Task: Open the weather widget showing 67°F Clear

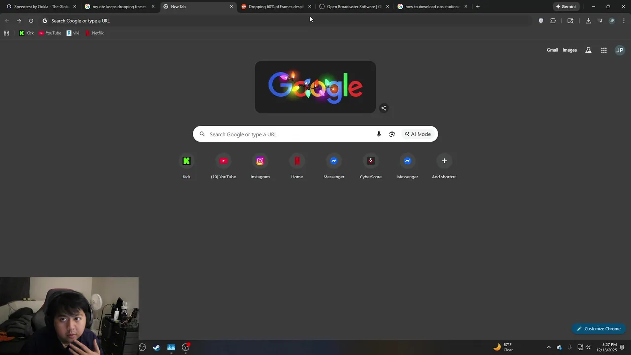Action: pyautogui.click(x=503, y=347)
